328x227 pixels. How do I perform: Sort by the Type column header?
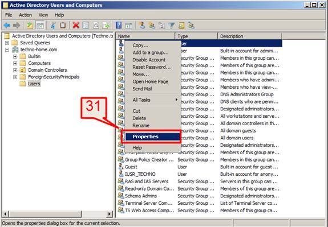pyautogui.click(x=196, y=36)
